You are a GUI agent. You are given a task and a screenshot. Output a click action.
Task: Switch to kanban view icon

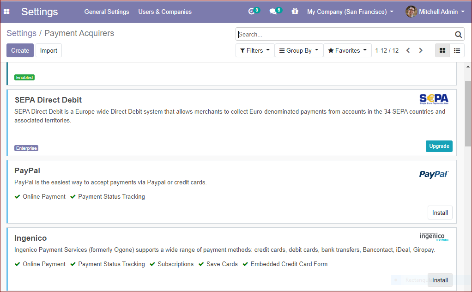tap(442, 50)
